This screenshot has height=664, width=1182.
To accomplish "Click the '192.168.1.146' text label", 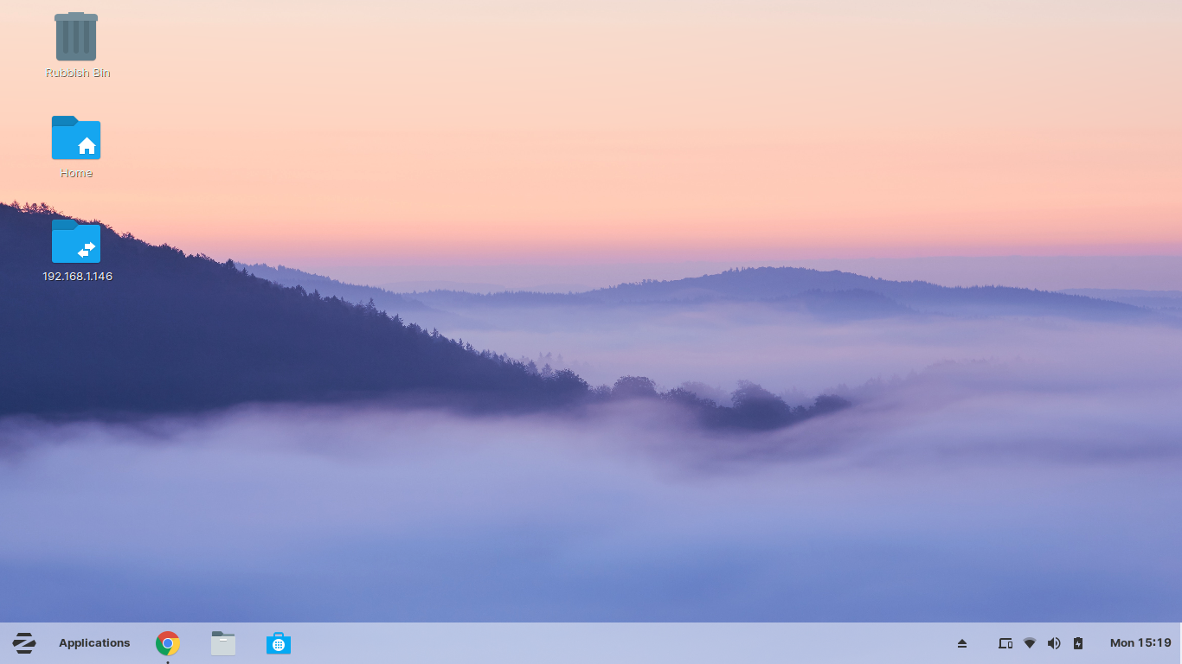I will click(x=78, y=277).
